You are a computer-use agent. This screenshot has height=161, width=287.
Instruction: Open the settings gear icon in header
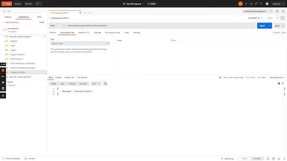tap(251, 4)
